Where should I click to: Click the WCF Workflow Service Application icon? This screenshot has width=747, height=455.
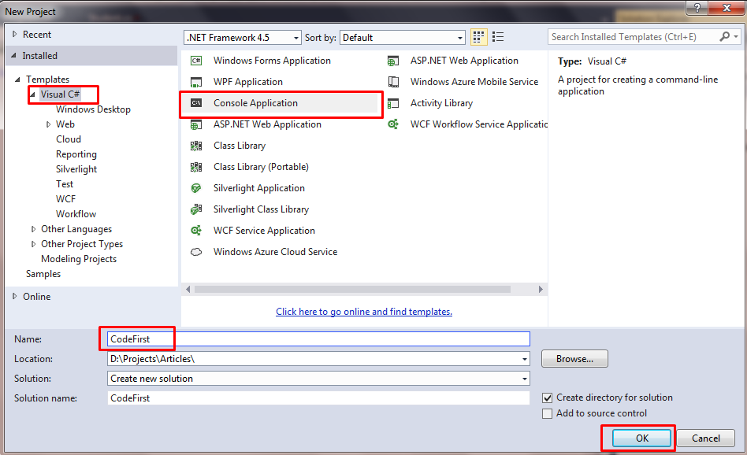tap(393, 124)
